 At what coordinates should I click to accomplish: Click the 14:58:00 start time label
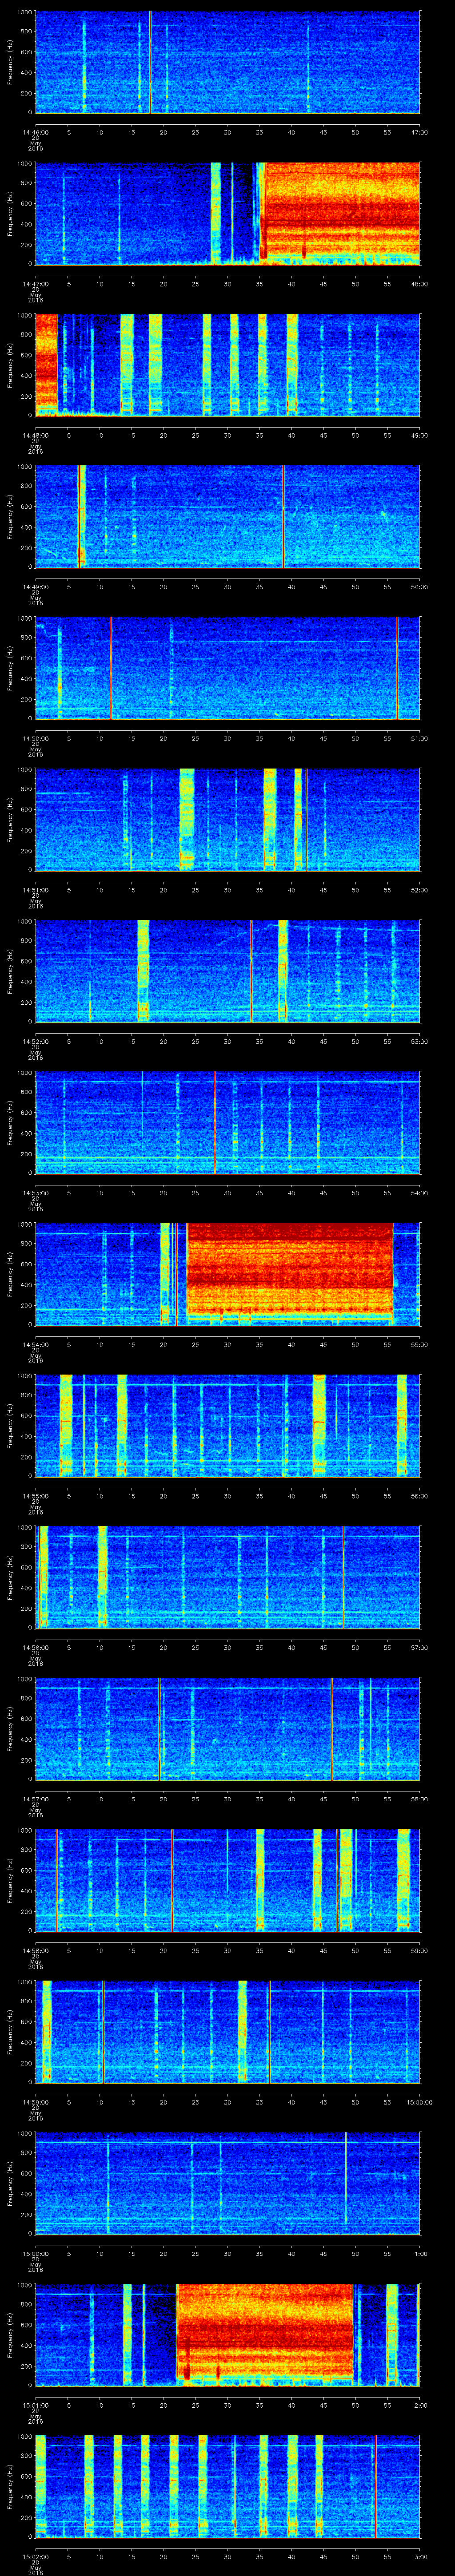[35, 1950]
